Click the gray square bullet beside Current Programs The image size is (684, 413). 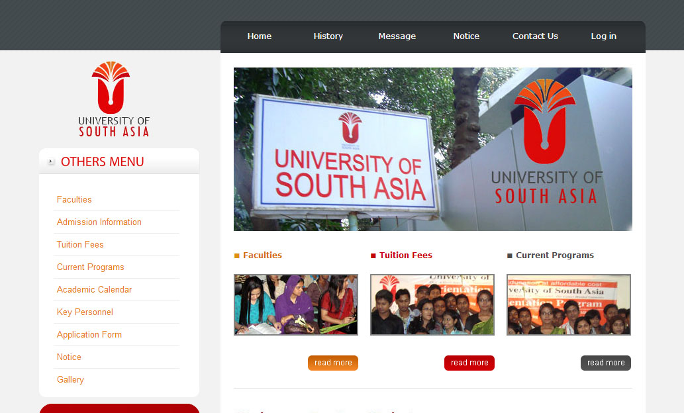509,255
